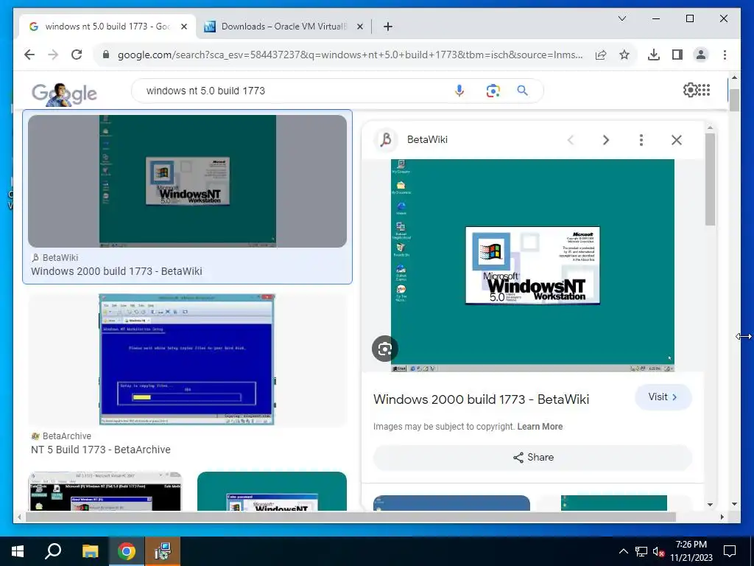Viewport: 754px width, 566px height.
Task: Click the horizontal scrollbar thumb
Action: coord(350,517)
